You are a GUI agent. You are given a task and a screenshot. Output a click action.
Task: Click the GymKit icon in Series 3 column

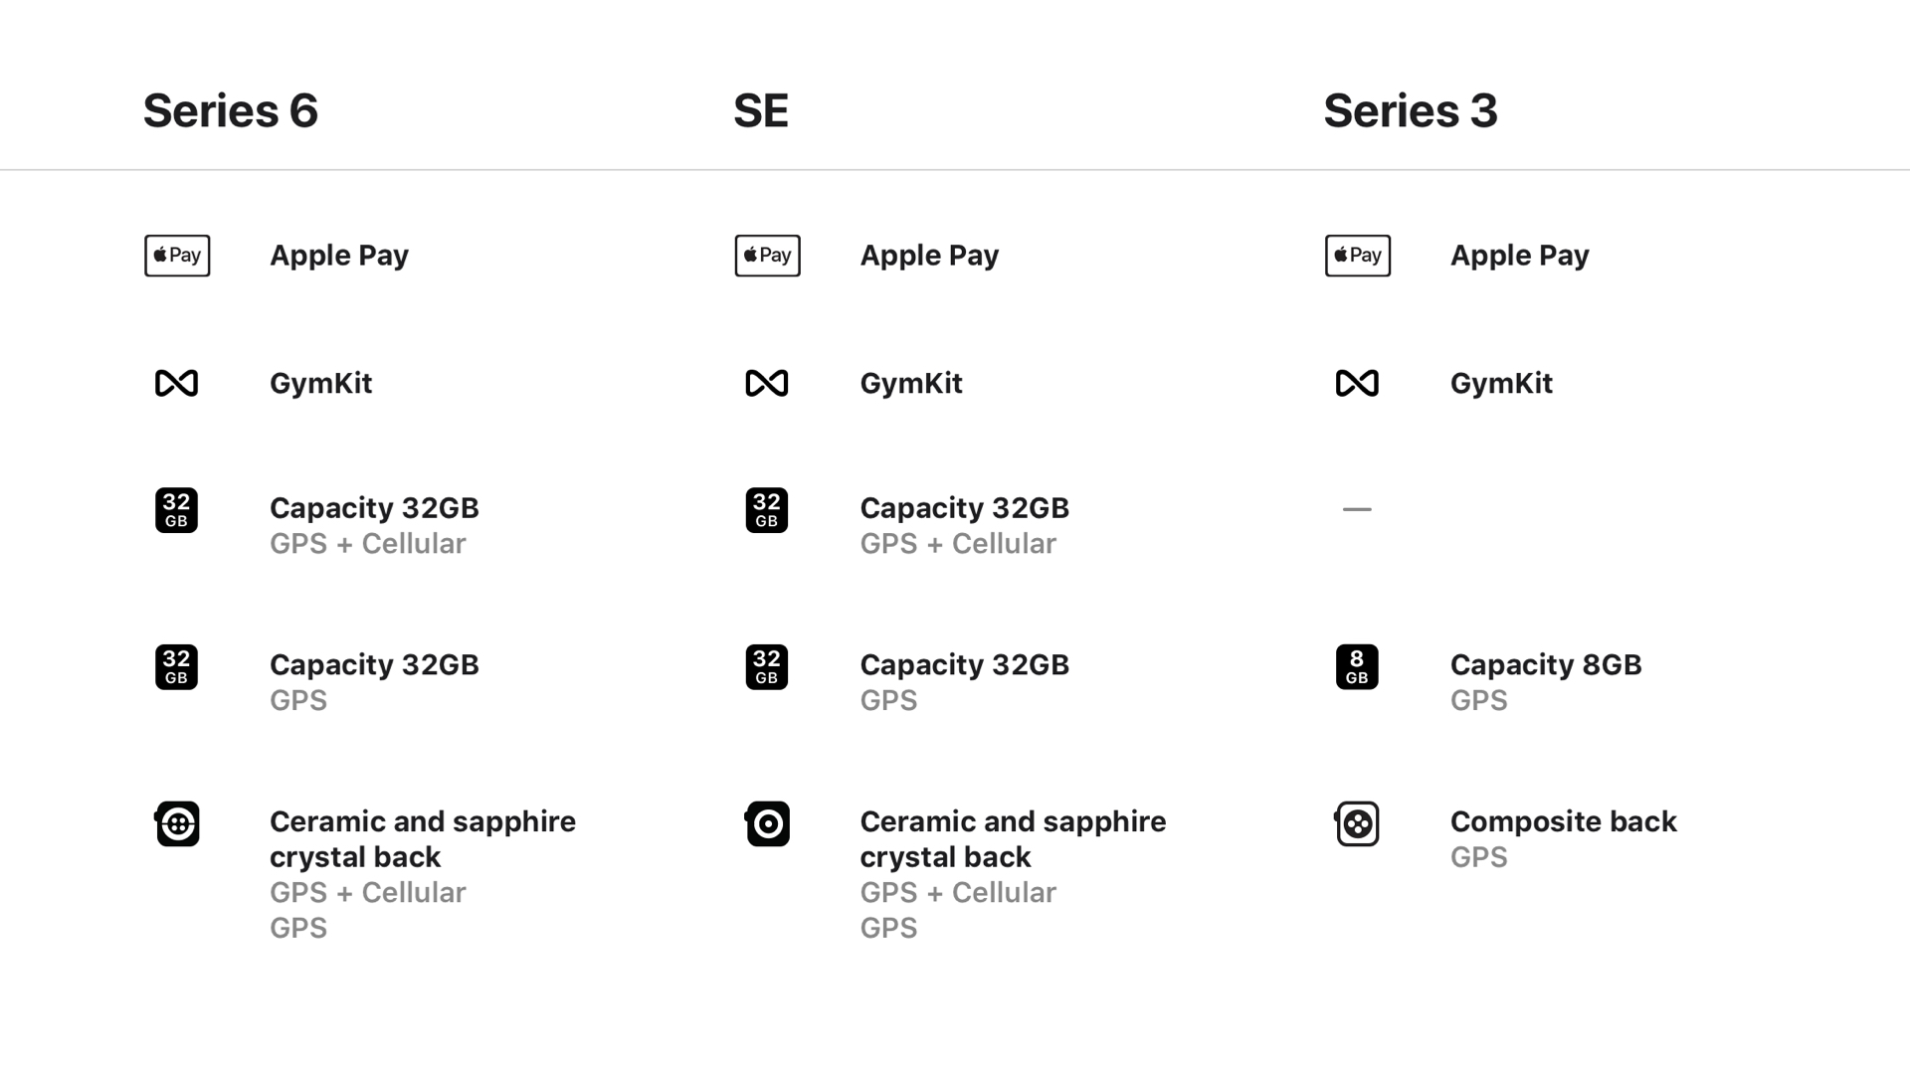coord(1357,383)
